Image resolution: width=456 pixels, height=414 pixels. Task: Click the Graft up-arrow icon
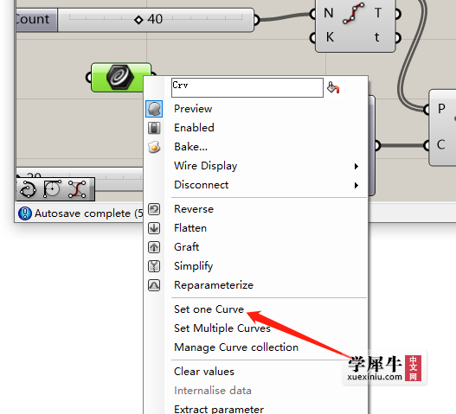(x=154, y=247)
